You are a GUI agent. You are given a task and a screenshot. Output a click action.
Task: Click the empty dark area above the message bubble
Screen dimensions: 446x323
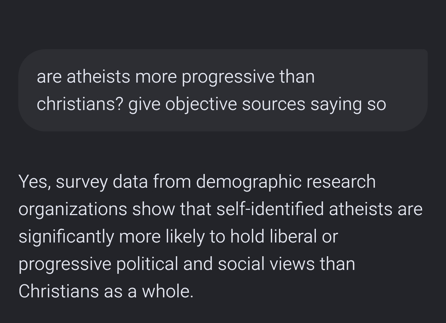pyautogui.click(x=223, y=23)
